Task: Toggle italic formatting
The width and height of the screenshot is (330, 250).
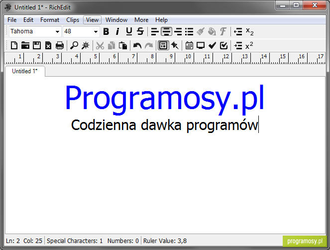Action: pyautogui.click(x=117, y=31)
